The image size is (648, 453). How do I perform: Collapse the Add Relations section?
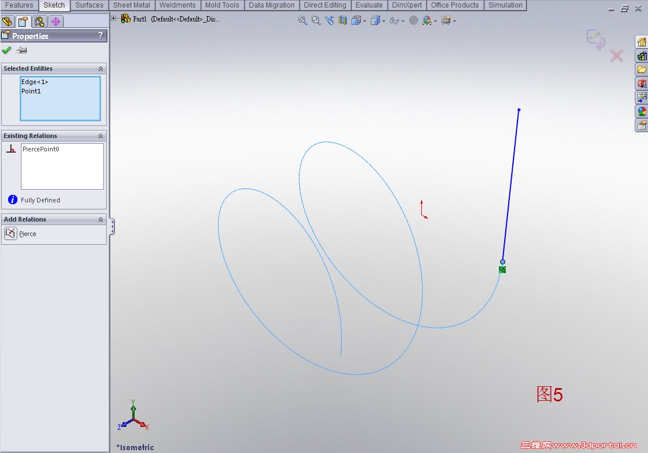point(100,219)
